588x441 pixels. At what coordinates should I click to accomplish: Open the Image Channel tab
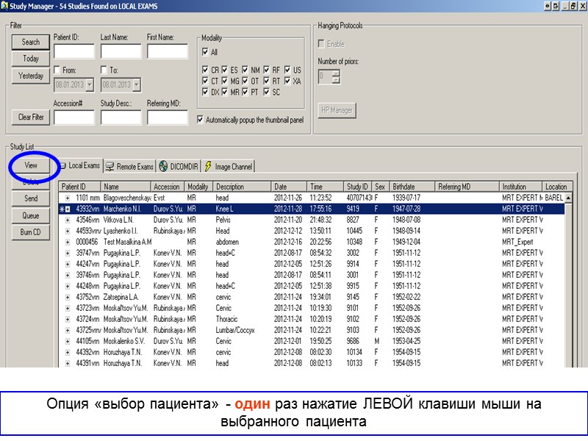point(229,167)
